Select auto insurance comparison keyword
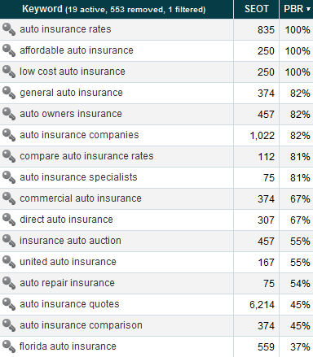 tap(81, 325)
